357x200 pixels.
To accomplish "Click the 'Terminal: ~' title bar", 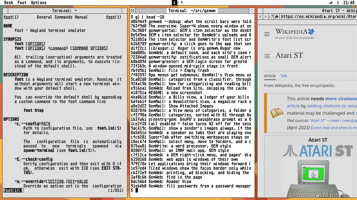I will 64,11.
